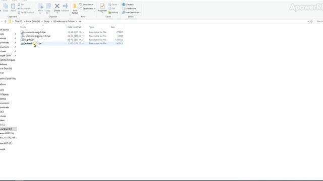Open the address bar history dropdown
Viewport: 323px width, 181px height.
click(x=308, y=21)
